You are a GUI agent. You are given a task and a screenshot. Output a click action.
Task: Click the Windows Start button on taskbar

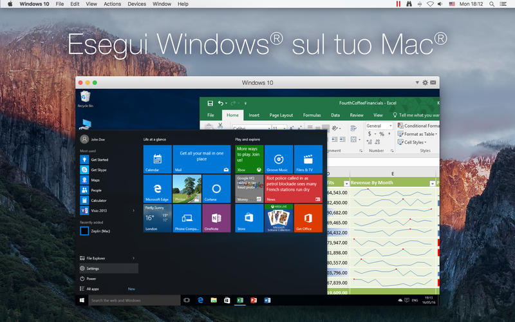coord(82,300)
